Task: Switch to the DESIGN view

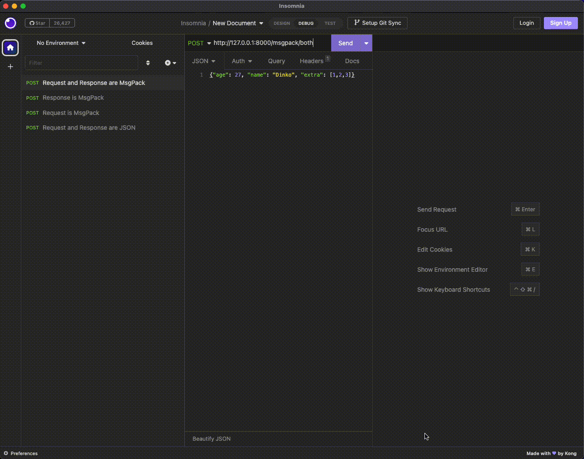Action: (282, 24)
